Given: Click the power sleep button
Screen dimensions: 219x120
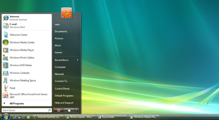Looking at the screenshot, I should (x=59, y=110).
